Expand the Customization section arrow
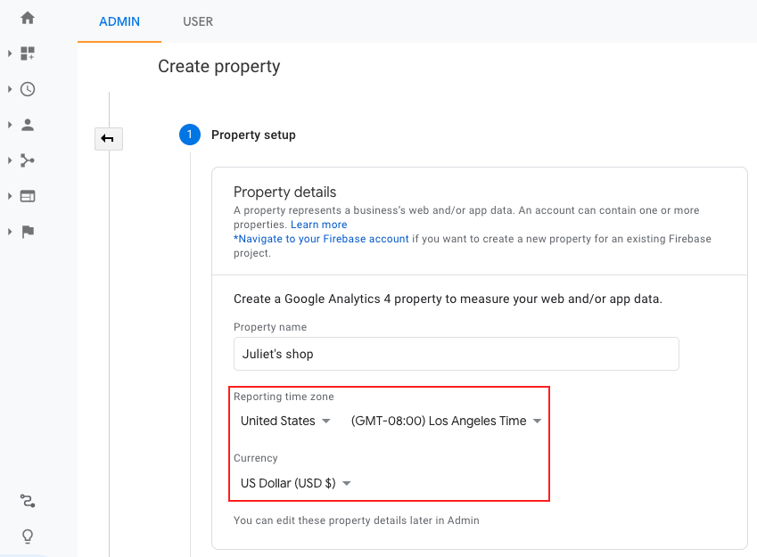Screen dimensions: 757x557 tap(10, 53)
